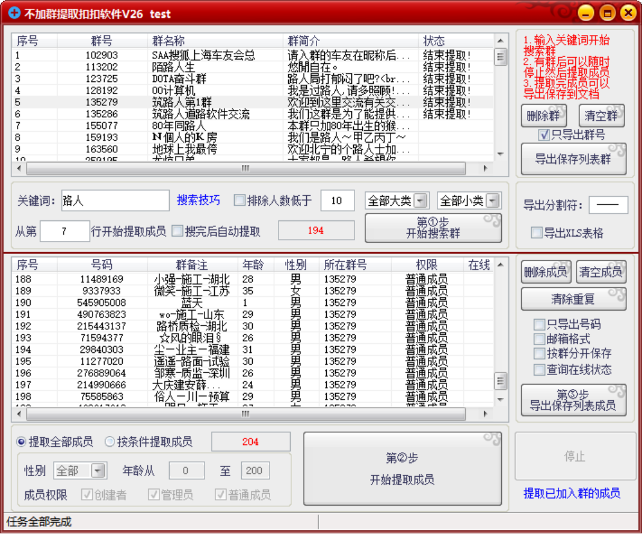This screenshot has width=642, height=534.
Task: Maximize window using the orange square button
Action: click(x=608, y=13)
